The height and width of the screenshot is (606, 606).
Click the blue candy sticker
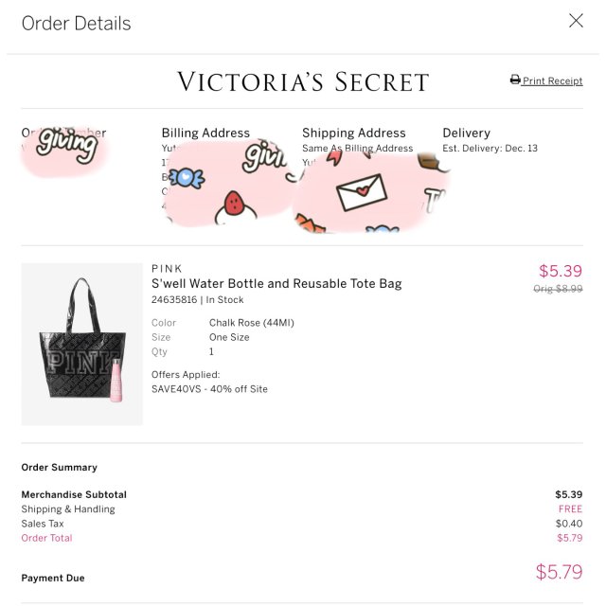coord(187,177)
